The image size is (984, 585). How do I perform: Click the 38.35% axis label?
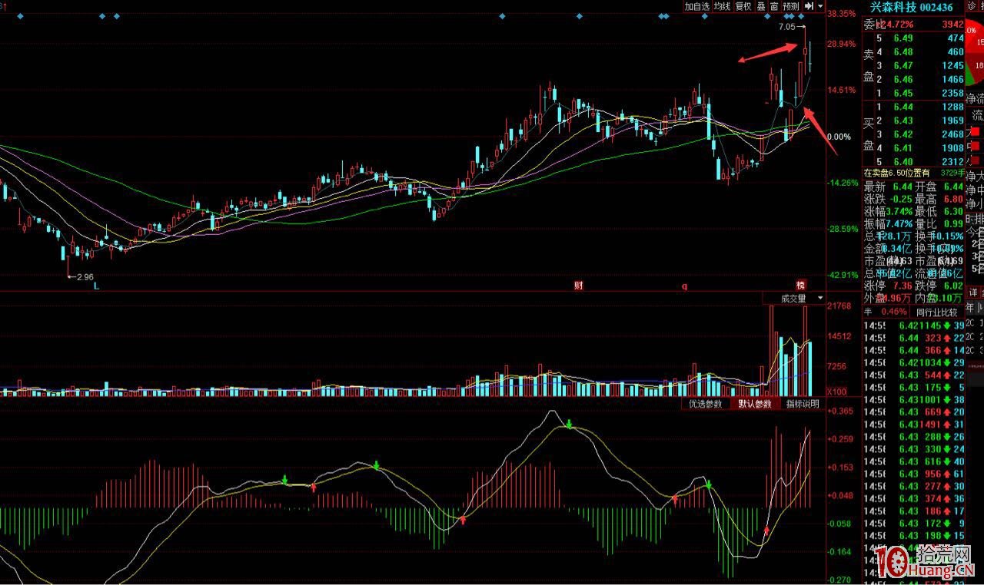(842, 14)
